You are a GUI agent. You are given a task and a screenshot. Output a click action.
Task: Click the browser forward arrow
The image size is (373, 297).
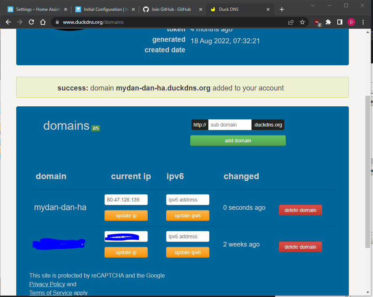(x=20, y=22)
